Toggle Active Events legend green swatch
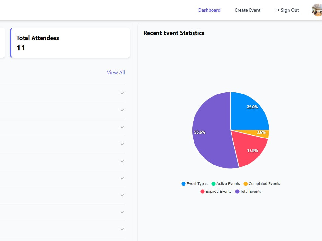Viewport: 322px width, 241px height. pos(213,184)
